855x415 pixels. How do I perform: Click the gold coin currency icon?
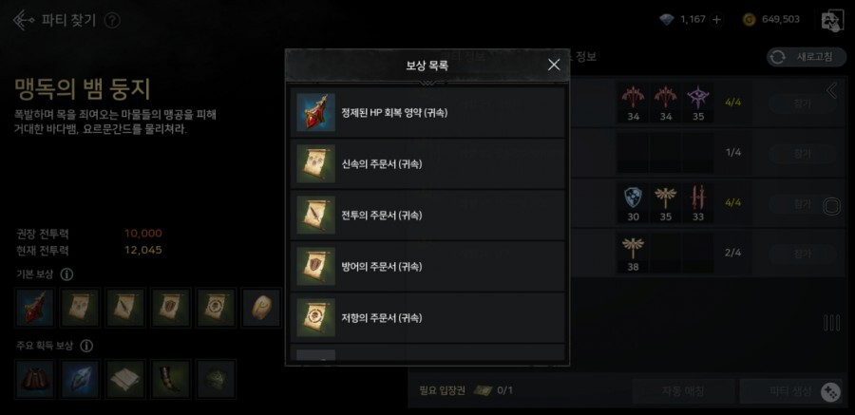(x=750, y=20)
